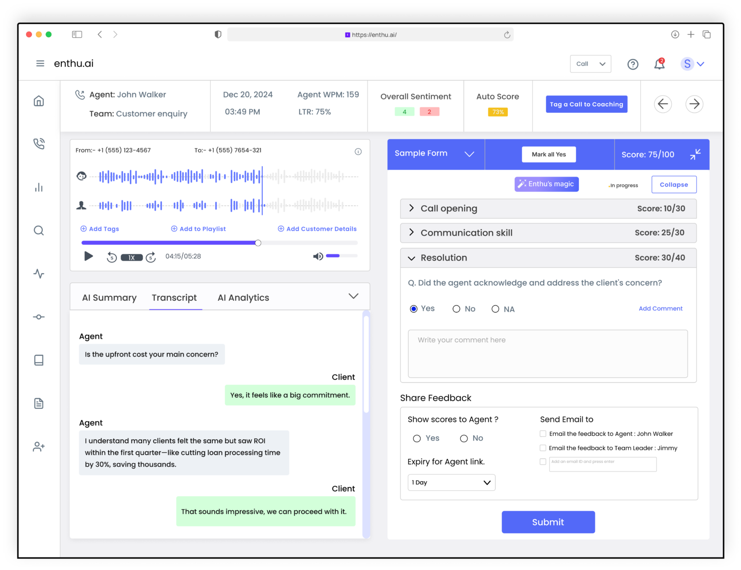The width and height of the screenshot is (741, 570).
Task: Open the calls phone icon in sidebar
Action: pyautogui.click(x=39, y=144)
